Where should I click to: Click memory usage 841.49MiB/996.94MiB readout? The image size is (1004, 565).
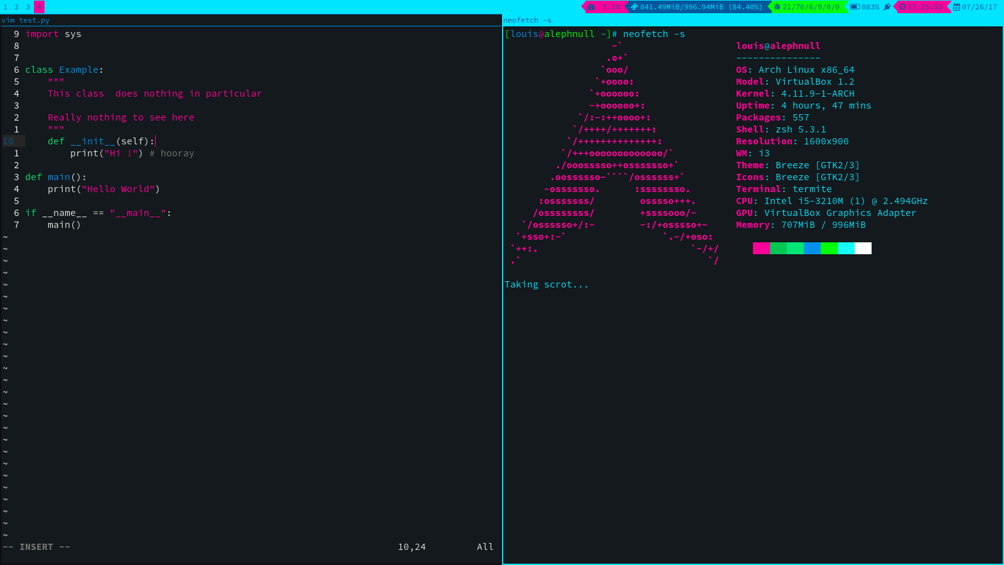[701, 7]
